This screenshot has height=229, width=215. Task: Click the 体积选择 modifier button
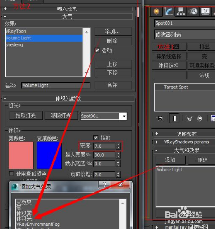coord(169,66)
